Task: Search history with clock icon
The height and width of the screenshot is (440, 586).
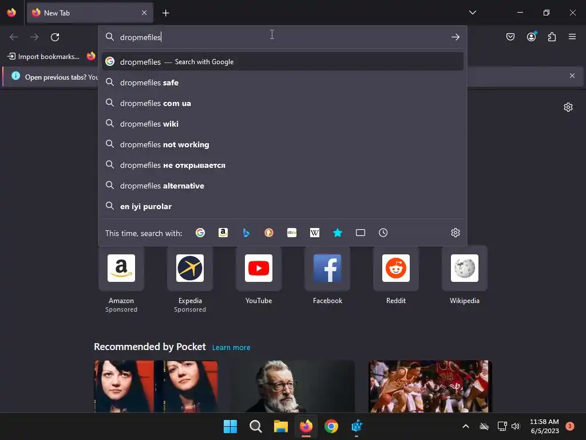Action: 383,233
